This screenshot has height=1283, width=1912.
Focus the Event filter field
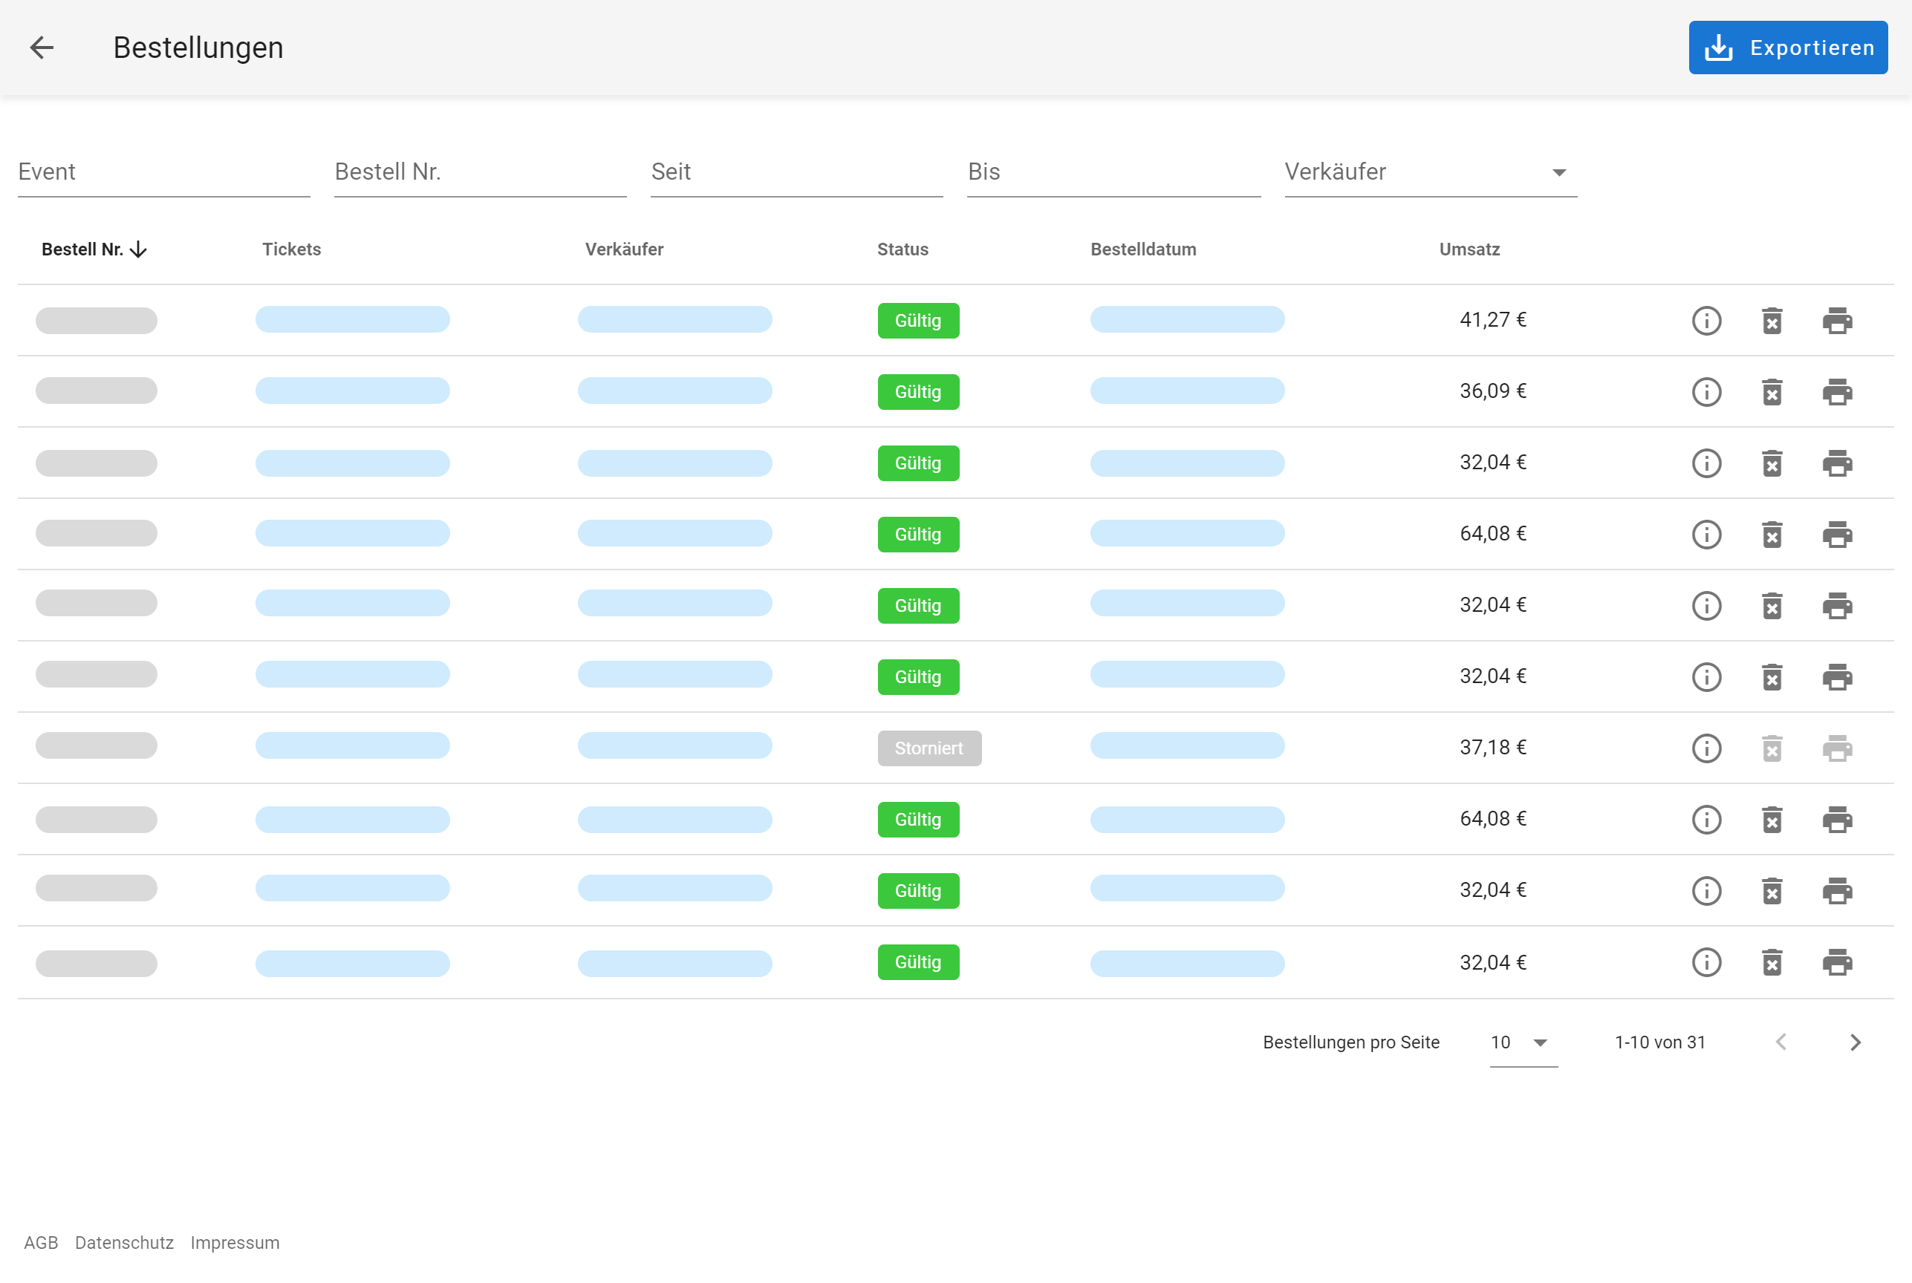click(163, 172)
